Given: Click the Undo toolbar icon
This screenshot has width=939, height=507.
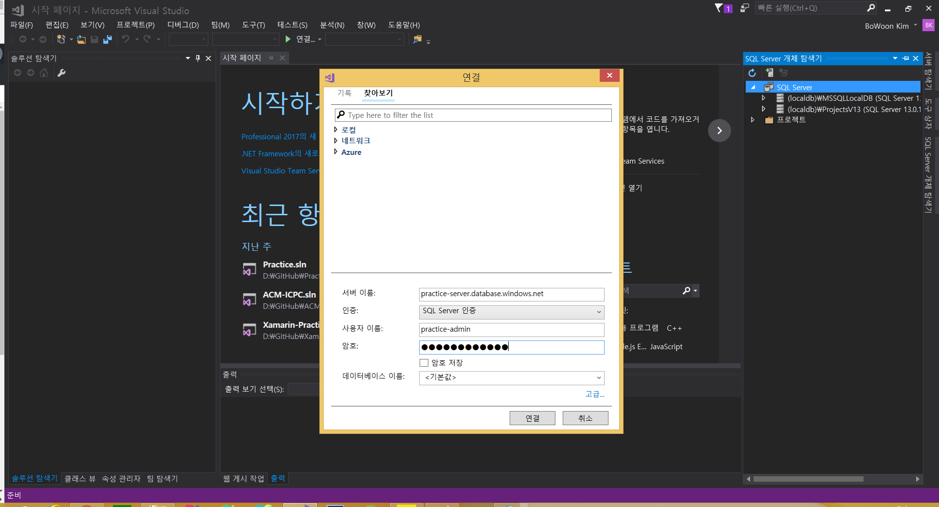Looking at the screenshot, I should click(126, 39).
